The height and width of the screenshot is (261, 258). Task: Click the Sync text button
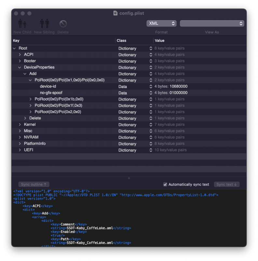[227, 185]
